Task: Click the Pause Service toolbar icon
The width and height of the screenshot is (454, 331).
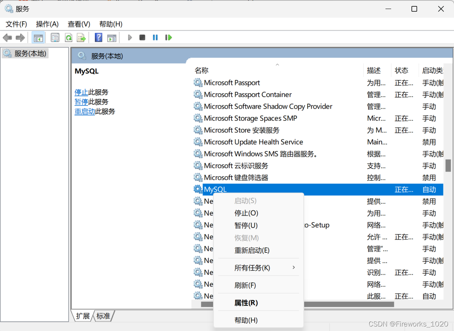Action: coord(155,37)
